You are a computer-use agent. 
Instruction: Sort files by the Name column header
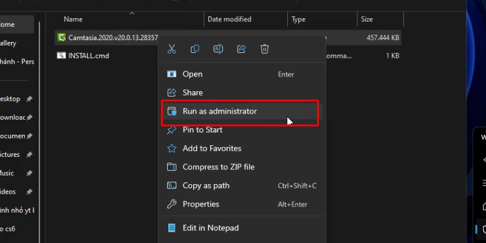pos(73,19)
